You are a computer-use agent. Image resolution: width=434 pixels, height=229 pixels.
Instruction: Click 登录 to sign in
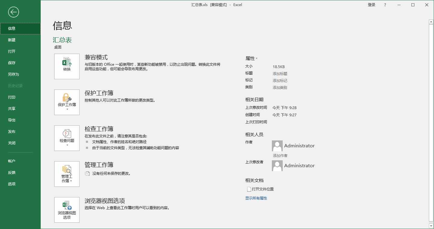pyautogui.click(x=372, y=5)
